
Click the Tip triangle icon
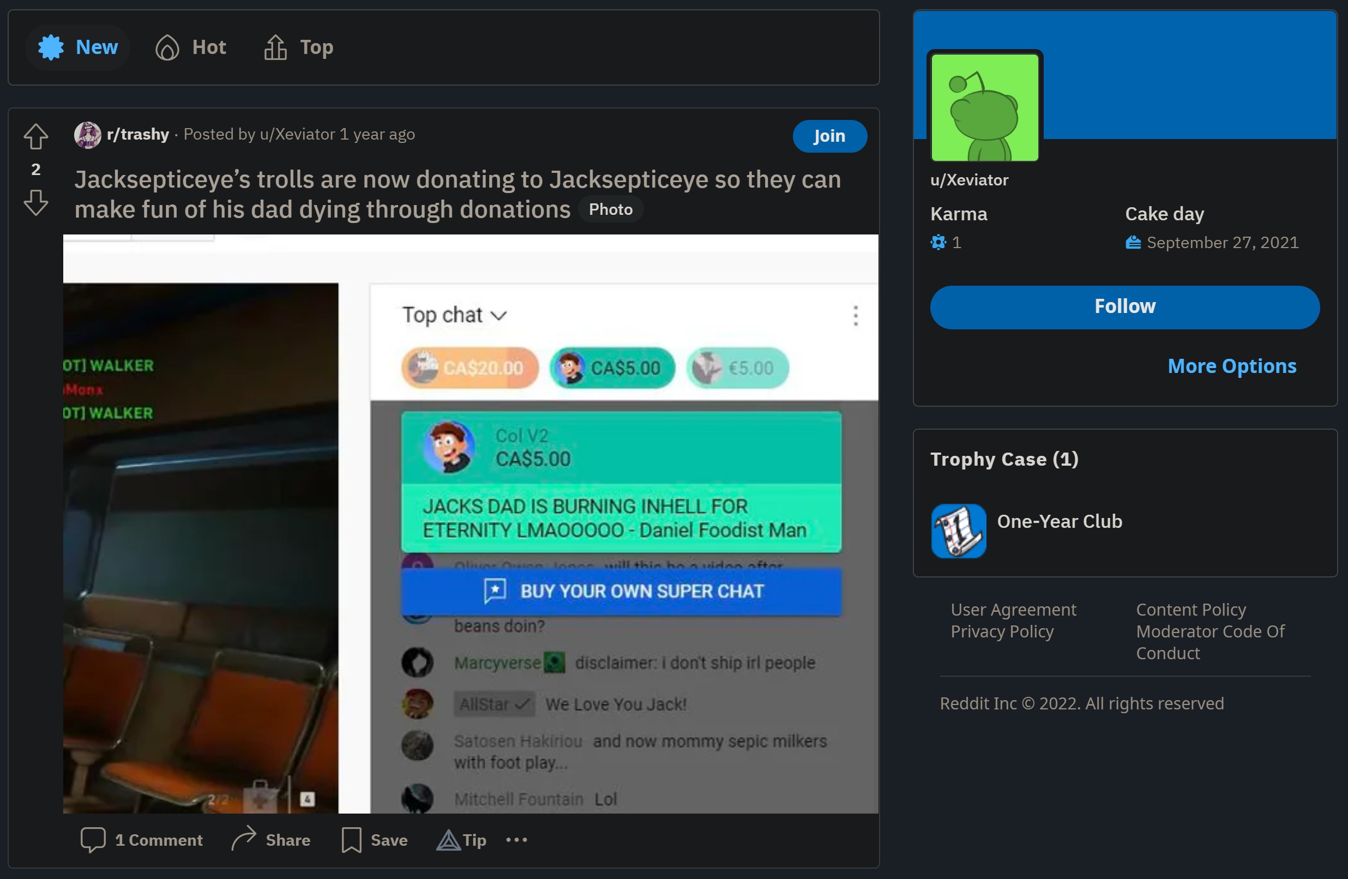point(448,839)
